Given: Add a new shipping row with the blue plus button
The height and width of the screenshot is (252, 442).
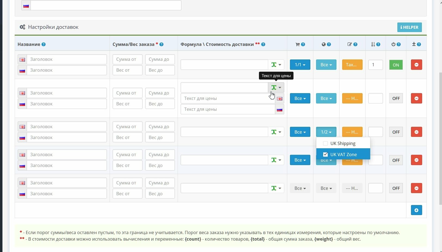Looking at the screenshot, I should [x=416, y=210].
